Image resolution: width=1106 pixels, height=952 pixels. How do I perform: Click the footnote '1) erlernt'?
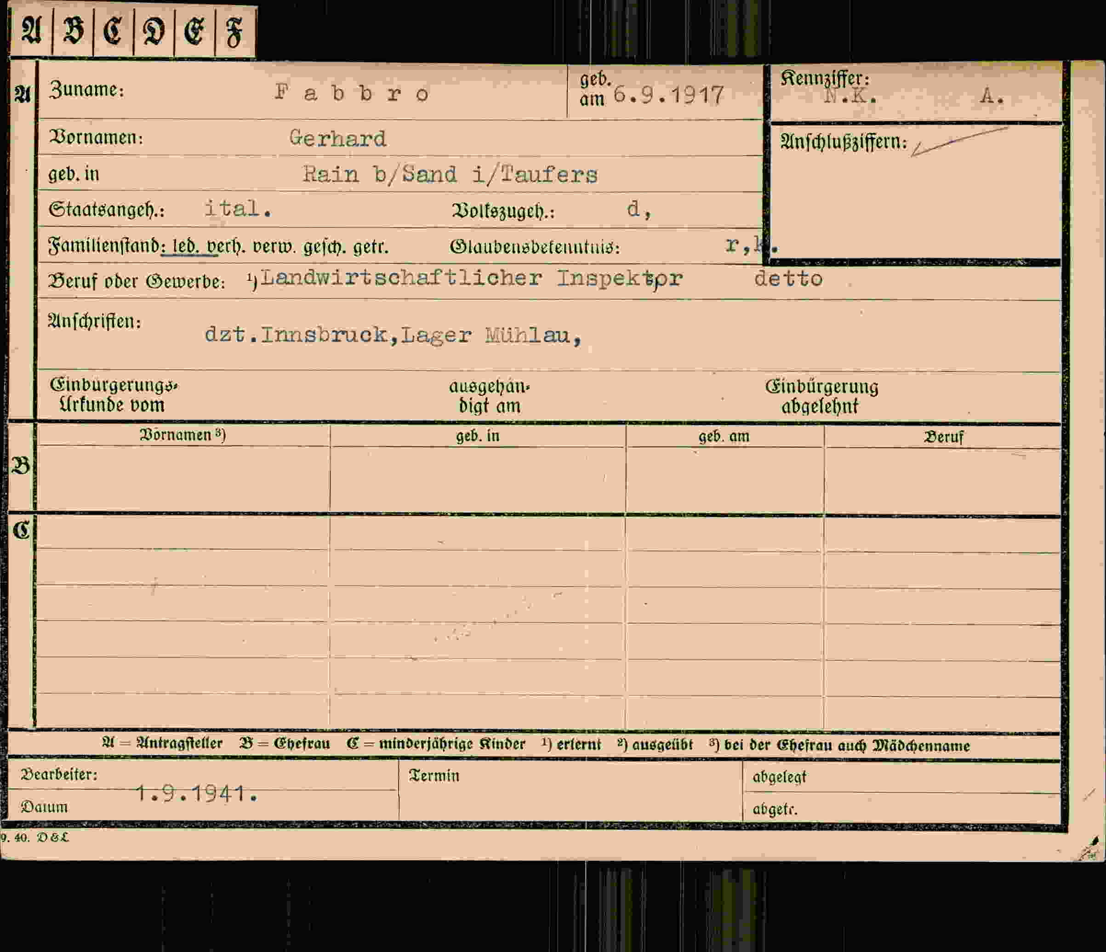click(x=571, y=744)
